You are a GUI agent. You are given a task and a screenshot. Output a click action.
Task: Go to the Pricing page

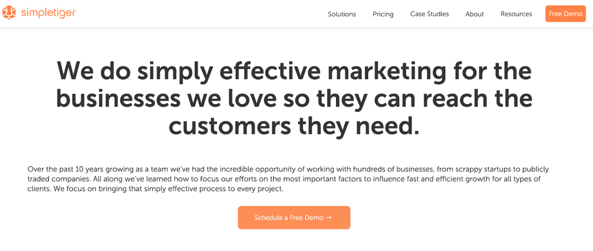[x=383, y=14]
